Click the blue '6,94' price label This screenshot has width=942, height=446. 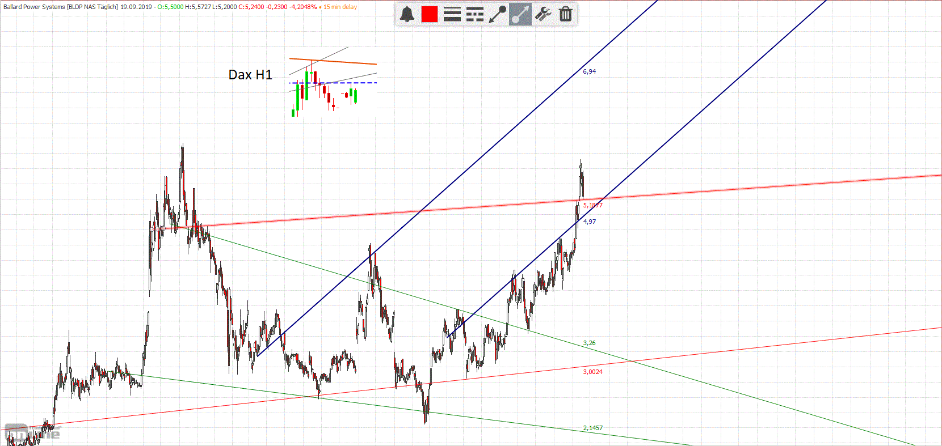[590, 71]
